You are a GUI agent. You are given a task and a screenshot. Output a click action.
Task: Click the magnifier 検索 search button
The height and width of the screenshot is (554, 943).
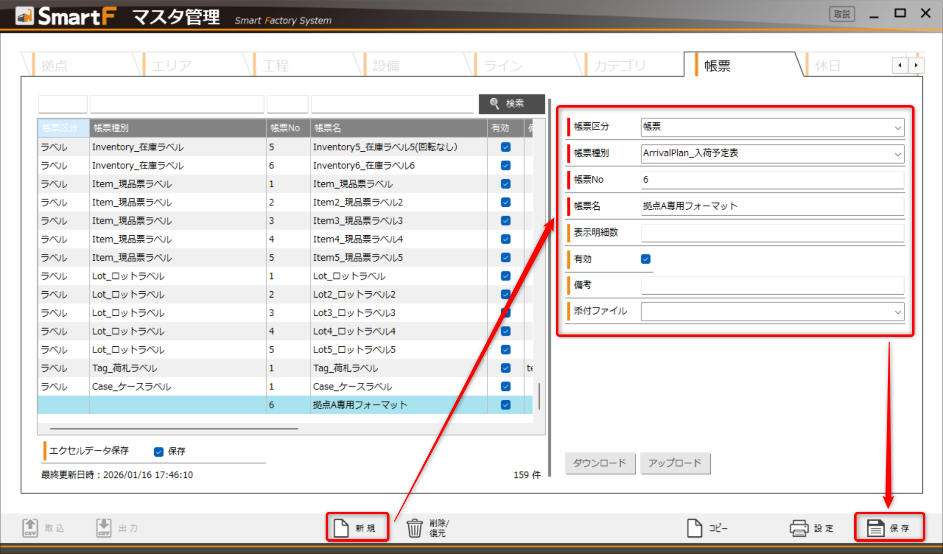point(512,104)
